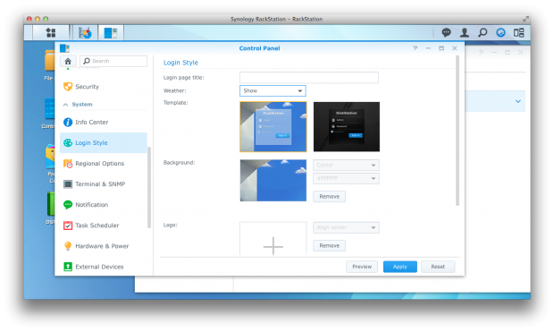Collapse the System section
Image resolution: width=554 pixels, height=332 pixels.
pyautogui.click(x=65, y=105)
